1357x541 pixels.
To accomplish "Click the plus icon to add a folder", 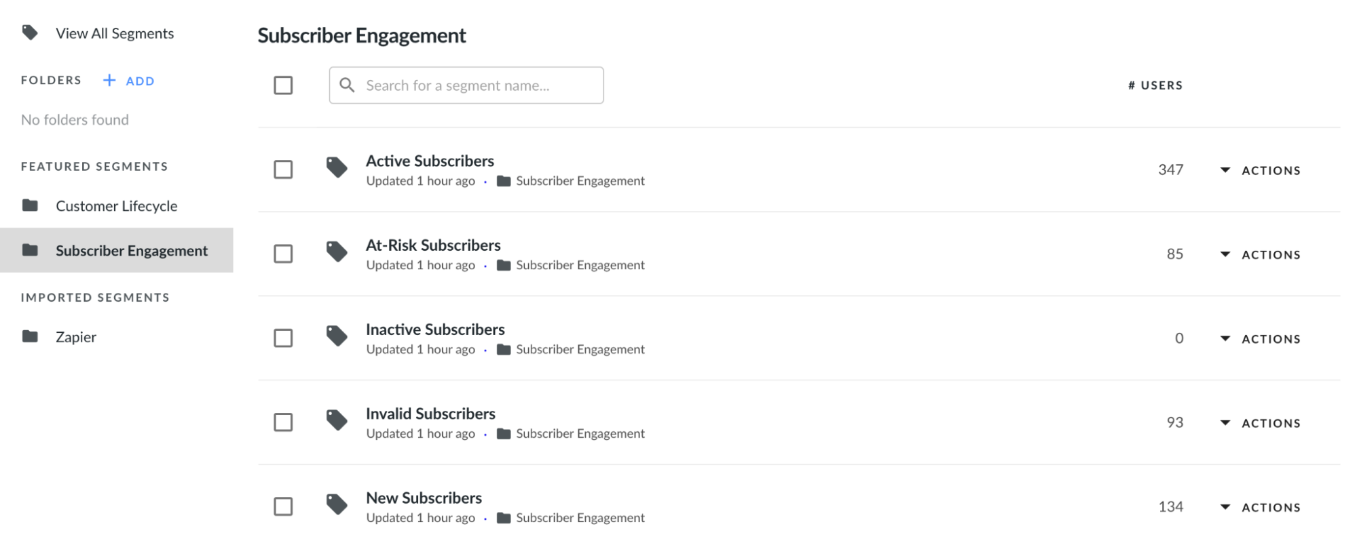I will (x=109, y=81).
